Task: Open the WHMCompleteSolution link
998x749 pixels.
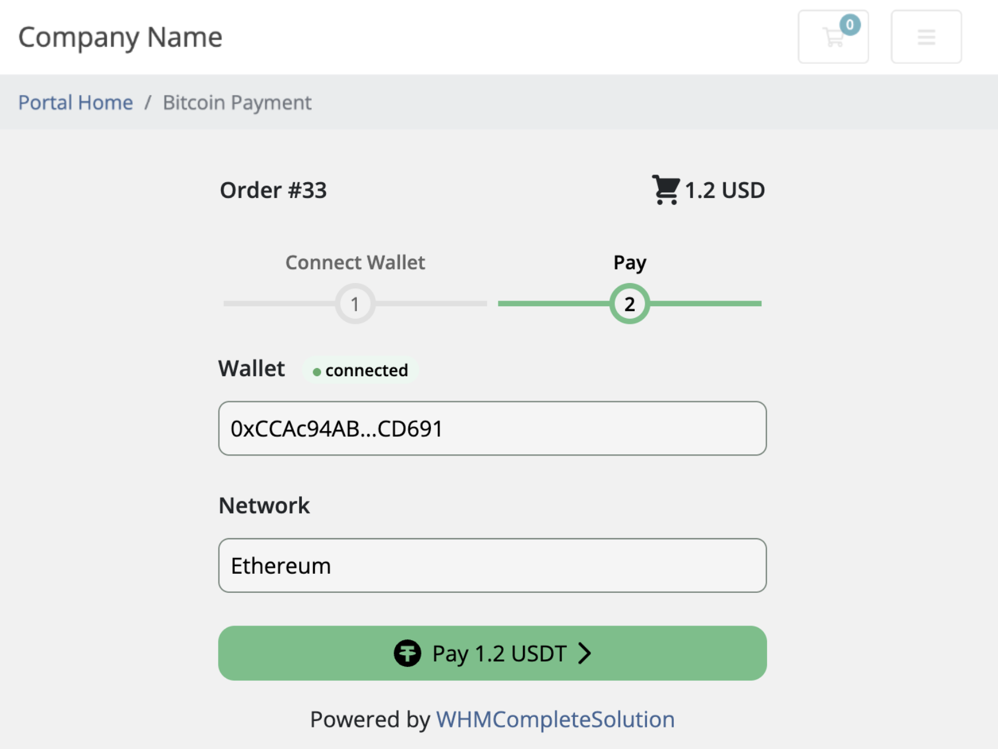Action: [555, 719]
